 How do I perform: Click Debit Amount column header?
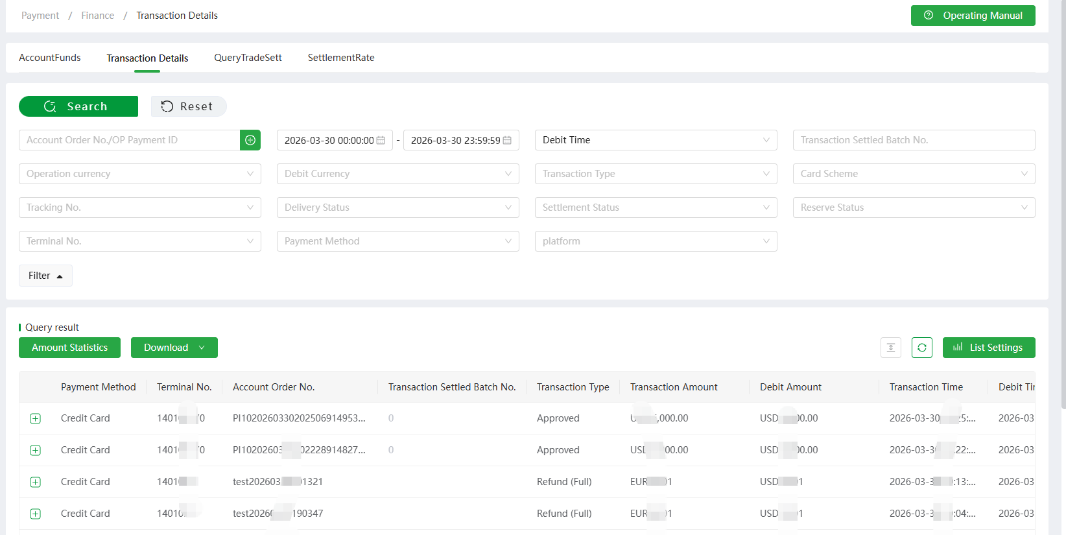[x=790, y=387]
